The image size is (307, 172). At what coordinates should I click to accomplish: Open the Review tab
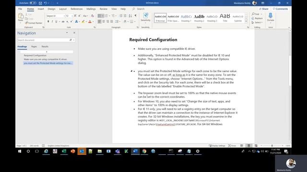coord(104,9)
